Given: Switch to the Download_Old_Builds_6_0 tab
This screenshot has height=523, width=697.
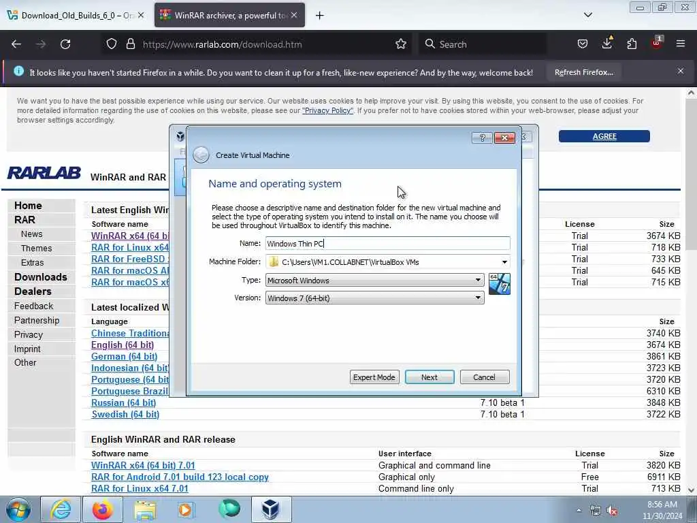Looking at the screenshot, I should (76, 15).
